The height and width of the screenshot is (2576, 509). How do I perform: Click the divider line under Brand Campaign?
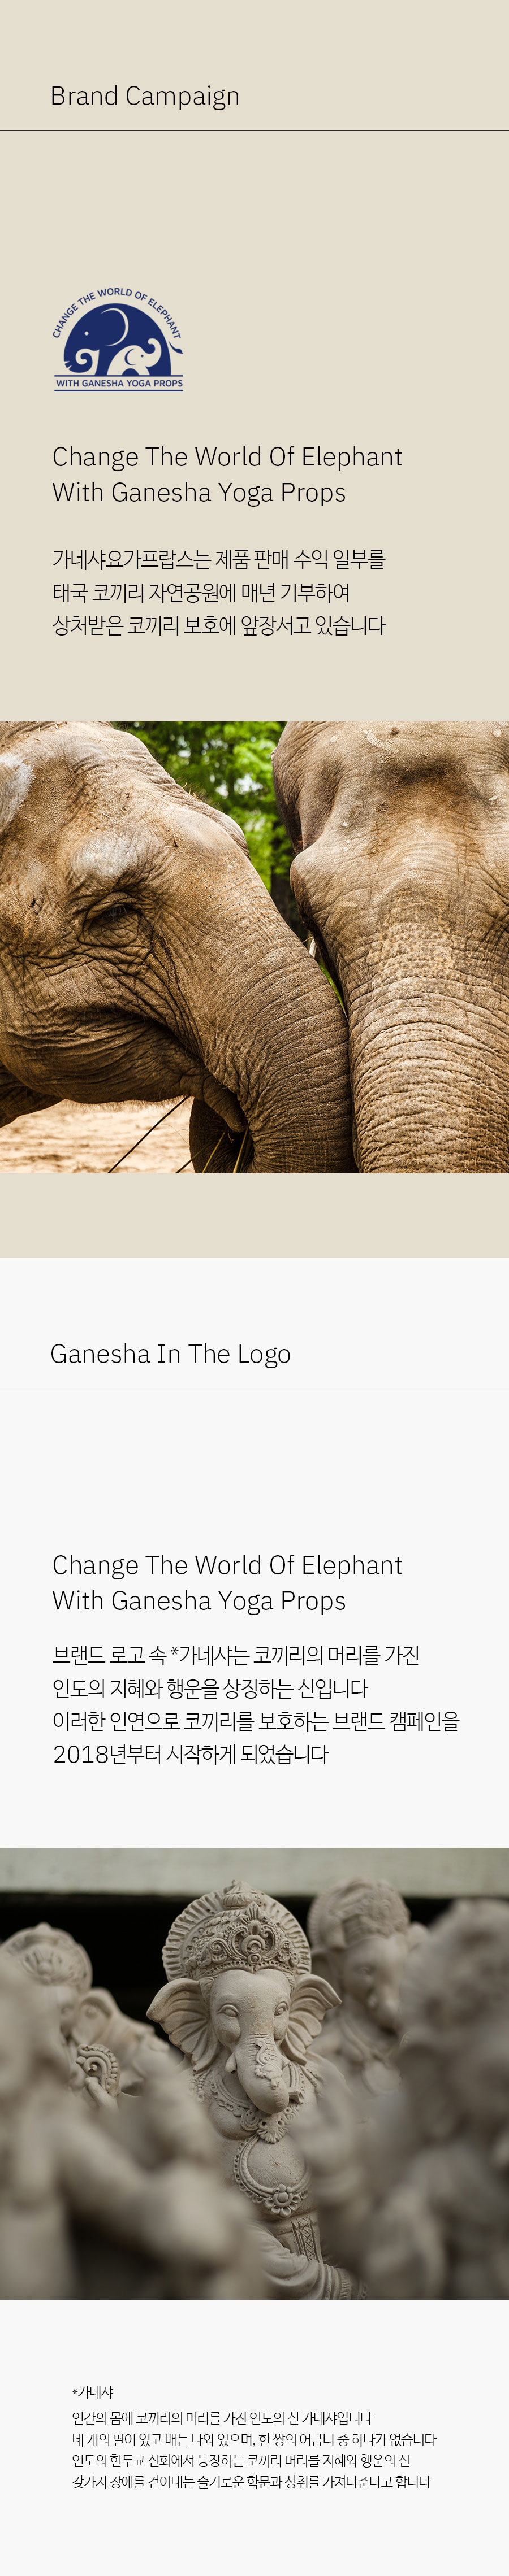255,130
